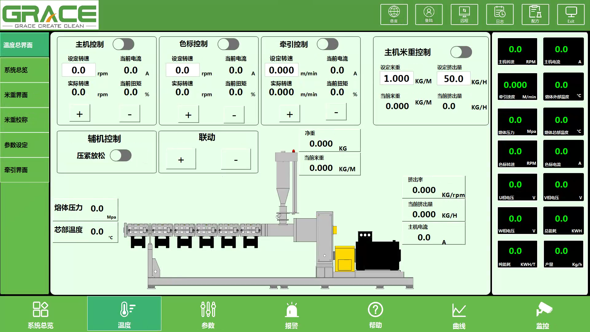Click the 设定挤出量 value field
Image resolution: width=590 pixels, height=332 pixels.
click(453, 79)
